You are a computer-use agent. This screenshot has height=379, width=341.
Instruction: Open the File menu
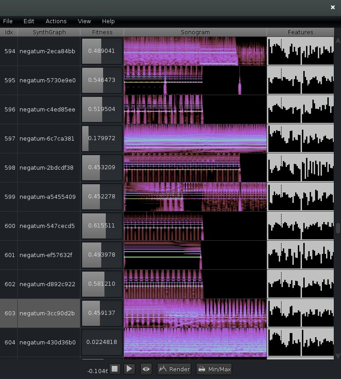coord(8,21)
